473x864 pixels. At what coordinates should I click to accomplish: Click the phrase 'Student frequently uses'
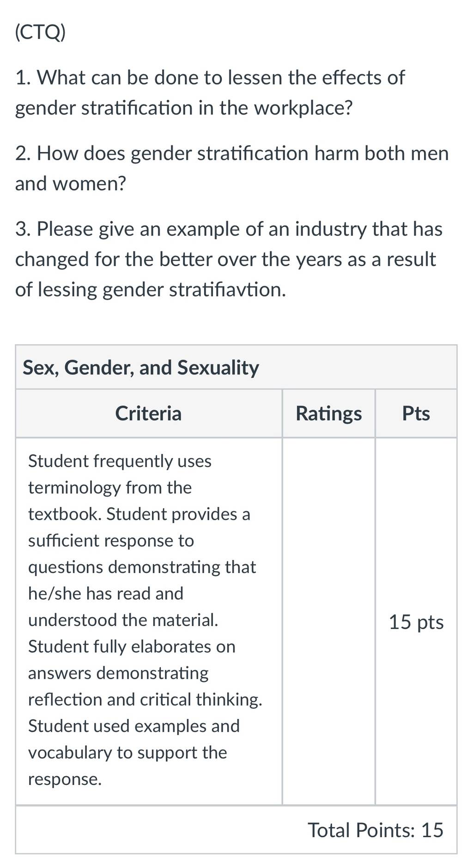coord(120,461)
